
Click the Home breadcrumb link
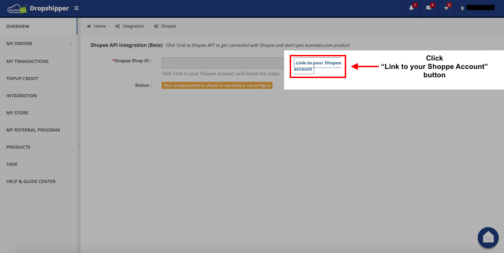tap(100, 26)
